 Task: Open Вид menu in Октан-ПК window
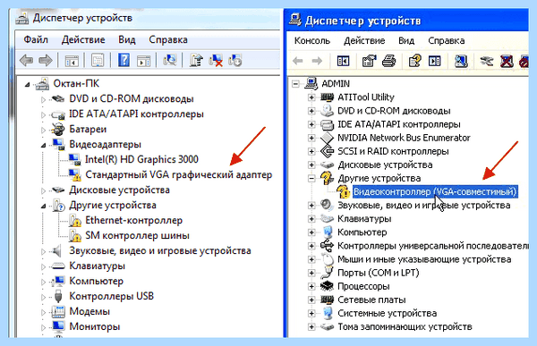pyautogui.click(x=127, y=39)
